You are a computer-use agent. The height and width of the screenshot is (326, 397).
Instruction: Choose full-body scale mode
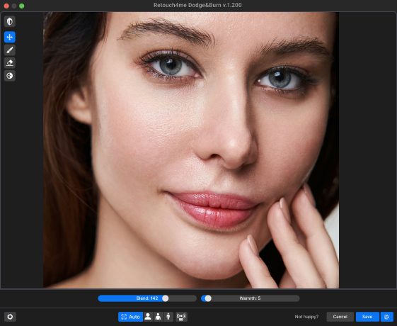(x=168, y=317)
